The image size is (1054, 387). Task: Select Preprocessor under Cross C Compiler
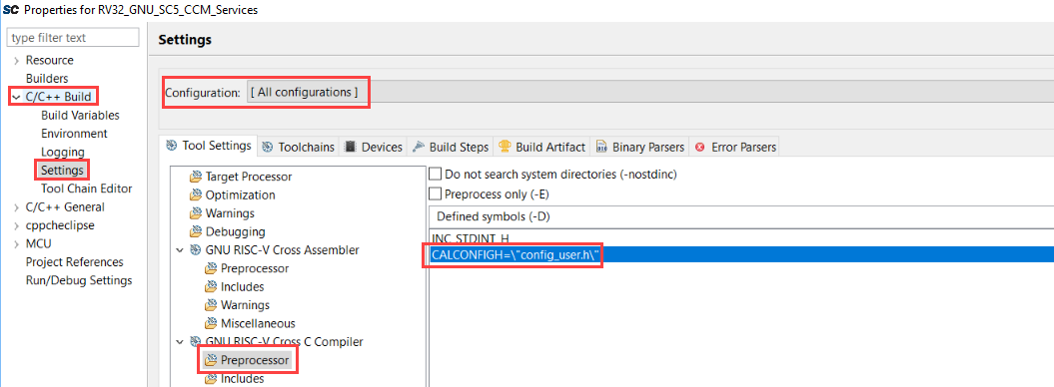point(255,360)
